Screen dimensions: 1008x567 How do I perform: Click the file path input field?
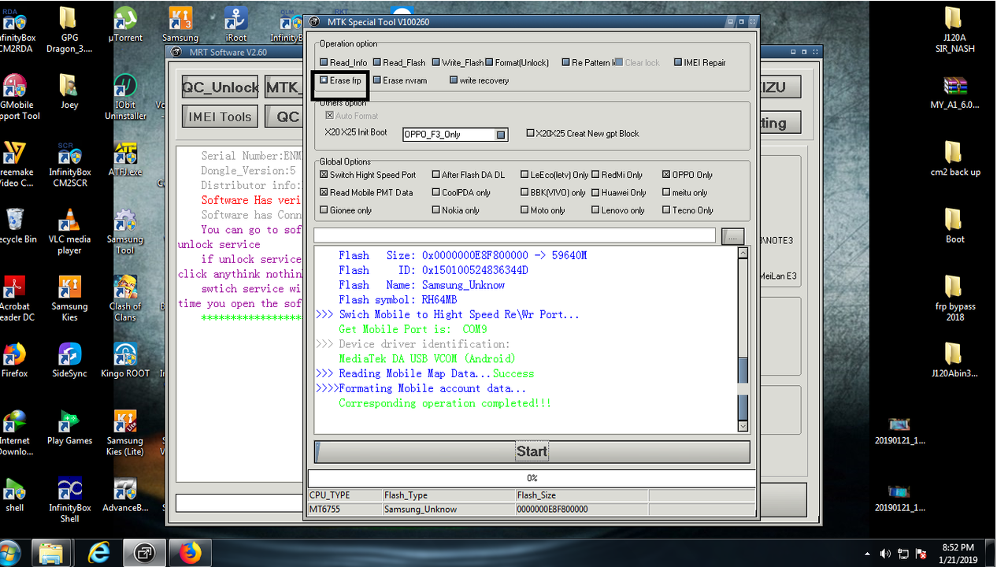514,235
